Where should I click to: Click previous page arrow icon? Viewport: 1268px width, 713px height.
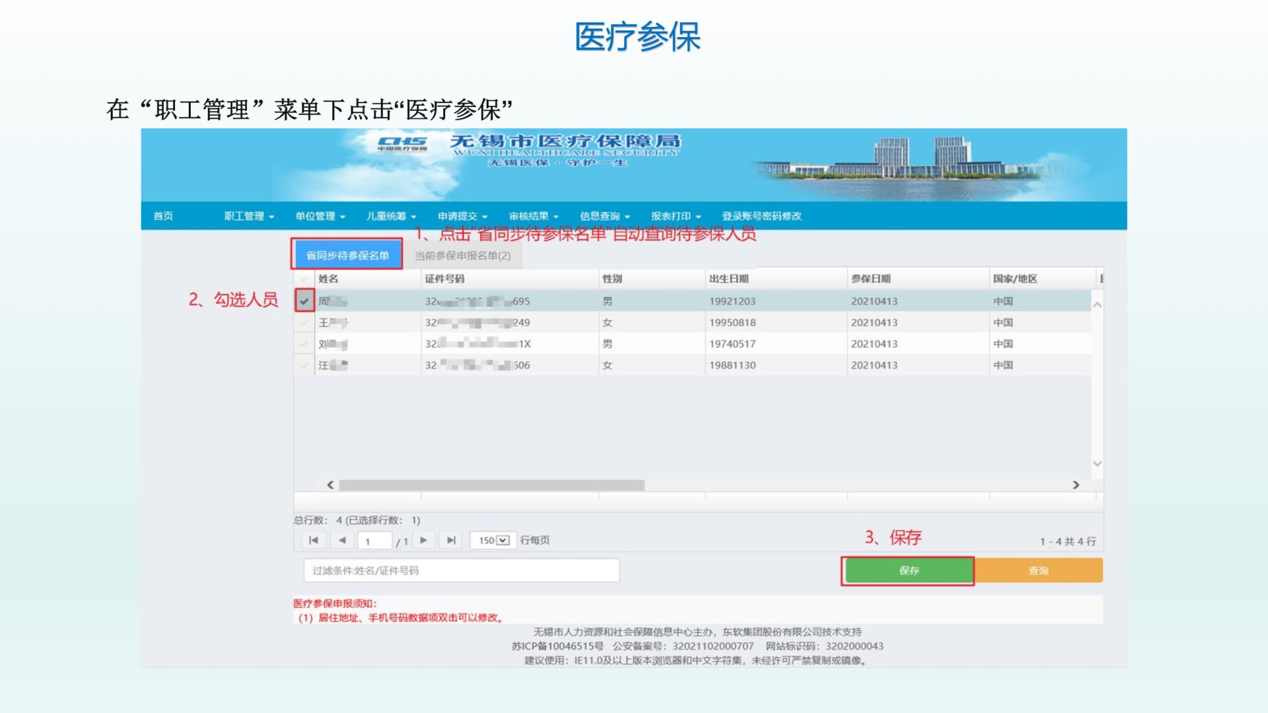point(342,540)
